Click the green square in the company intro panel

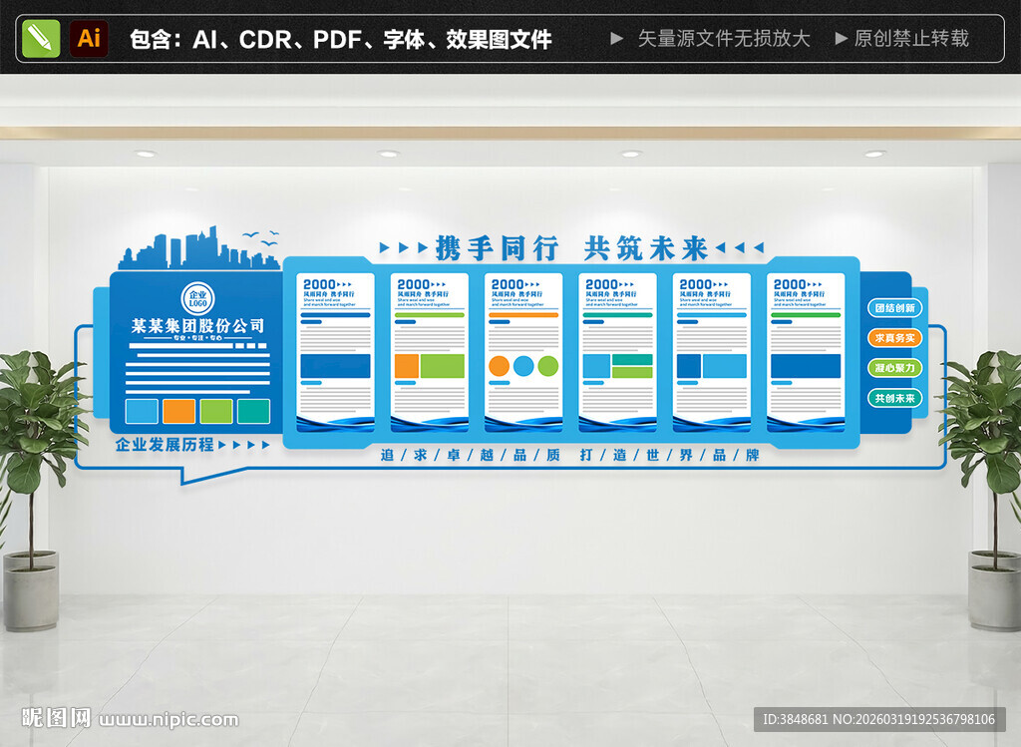(x=216, y=412)
